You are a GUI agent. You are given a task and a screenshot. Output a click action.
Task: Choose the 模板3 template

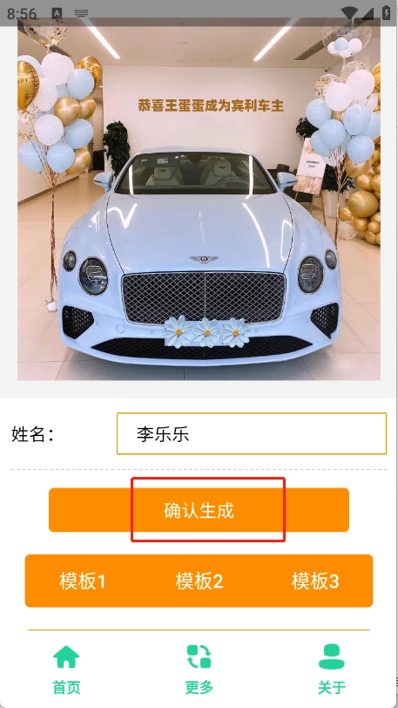point(315,581)
